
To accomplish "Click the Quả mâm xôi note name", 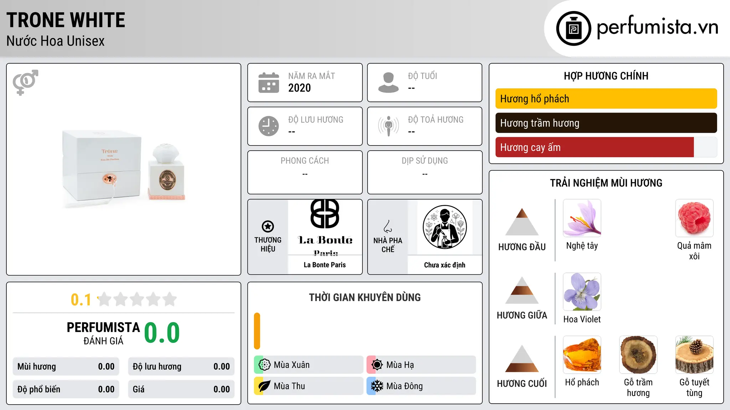I will (x=694, y=251).
